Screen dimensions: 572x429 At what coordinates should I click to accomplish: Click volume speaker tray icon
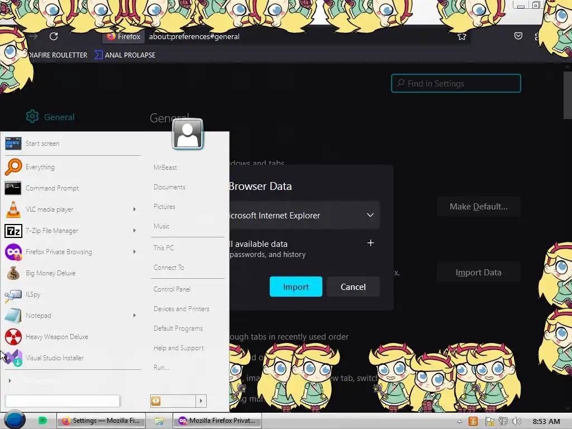point(516,421)
